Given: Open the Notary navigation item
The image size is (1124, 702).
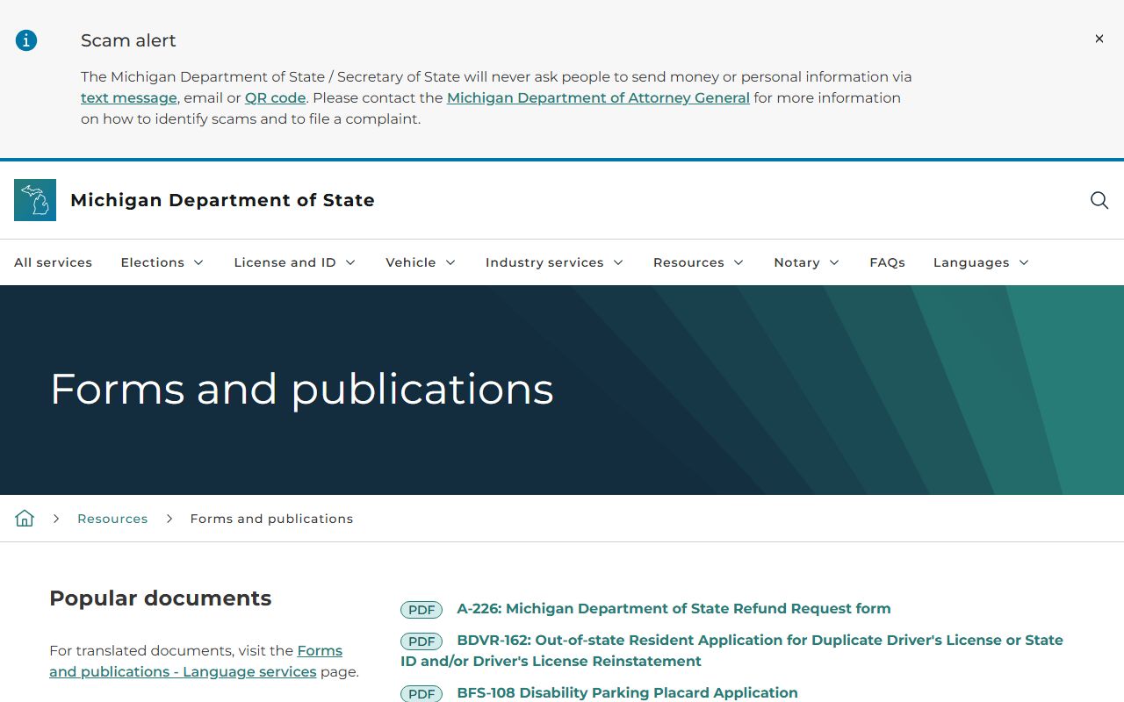Looking at the screenshot, I should click(x=796, y=262).
